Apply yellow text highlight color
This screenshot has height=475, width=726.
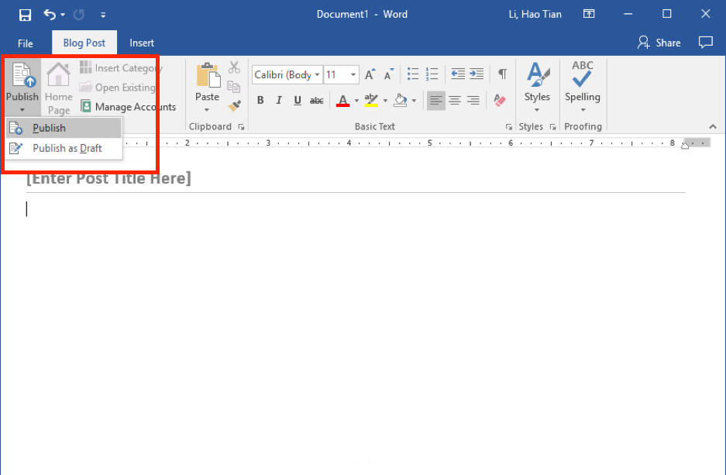371,100
